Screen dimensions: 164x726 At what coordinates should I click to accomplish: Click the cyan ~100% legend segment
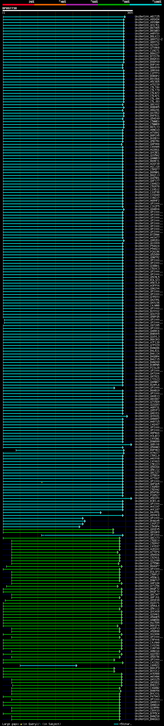pyautogui.click(x=146, y=5)
